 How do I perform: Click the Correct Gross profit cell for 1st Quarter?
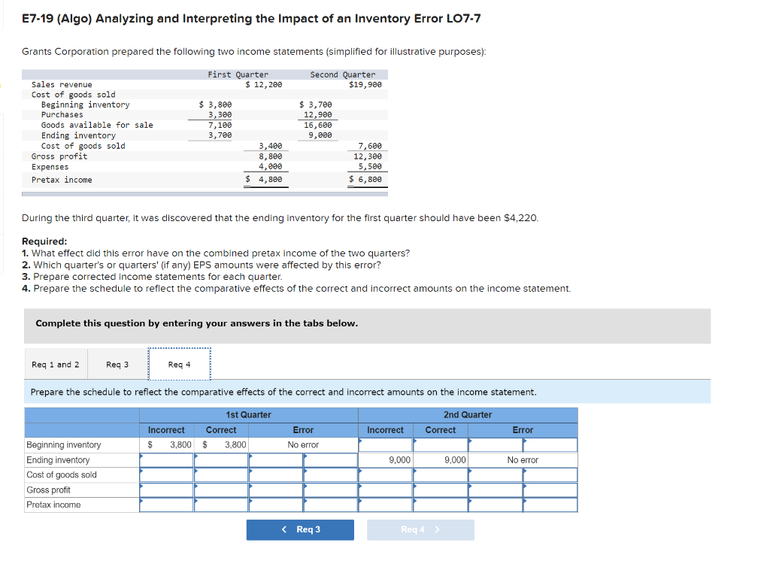click(x=221, y=490)
